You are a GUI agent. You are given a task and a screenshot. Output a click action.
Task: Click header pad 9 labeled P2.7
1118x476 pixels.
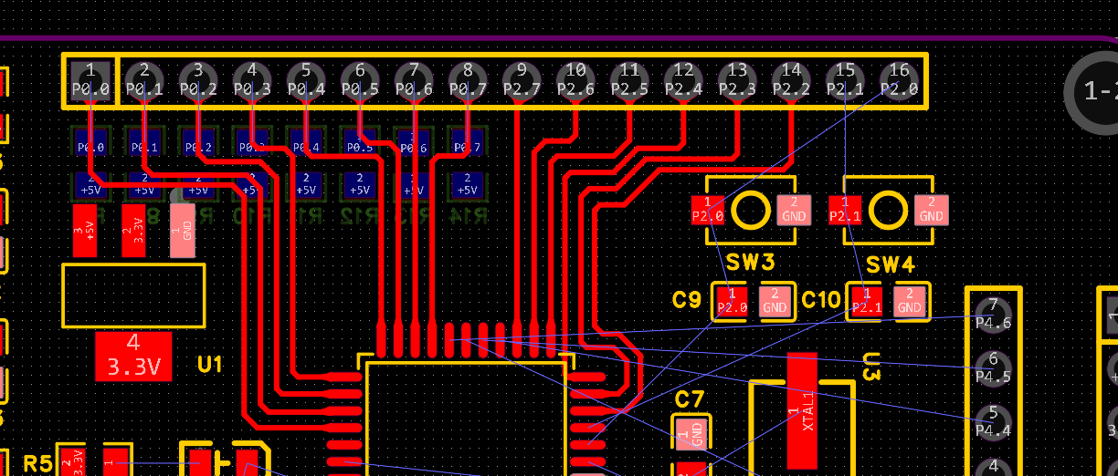click(522, 80)
